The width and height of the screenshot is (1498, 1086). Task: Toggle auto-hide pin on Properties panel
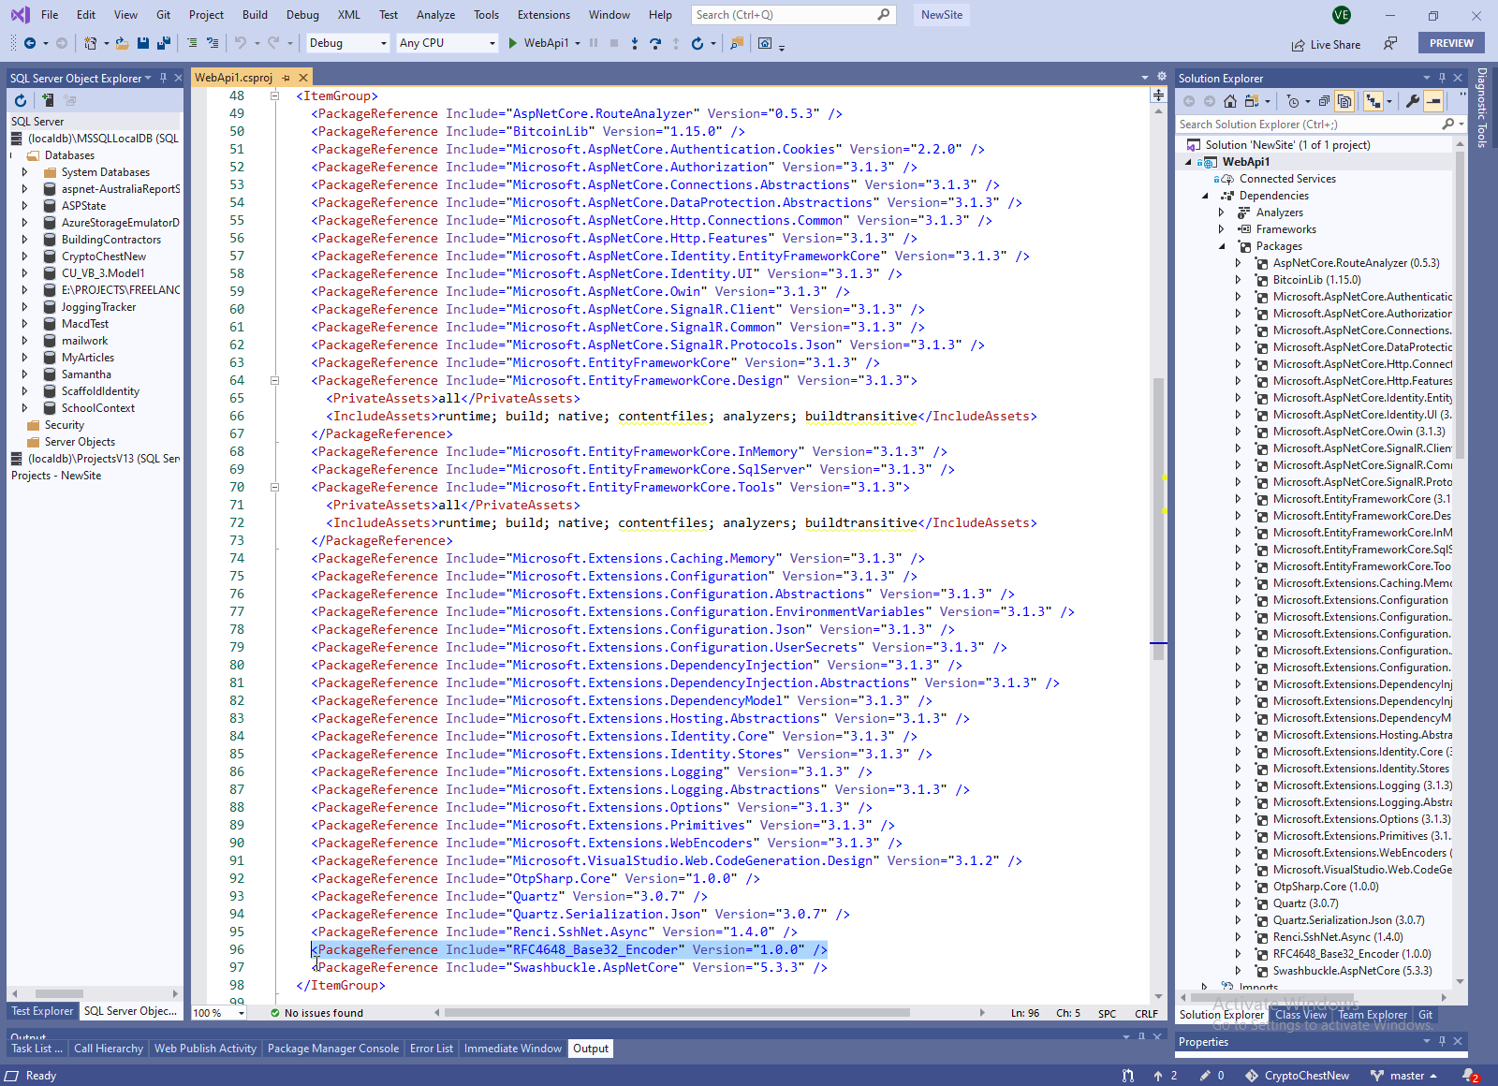pos(1442,1041)
